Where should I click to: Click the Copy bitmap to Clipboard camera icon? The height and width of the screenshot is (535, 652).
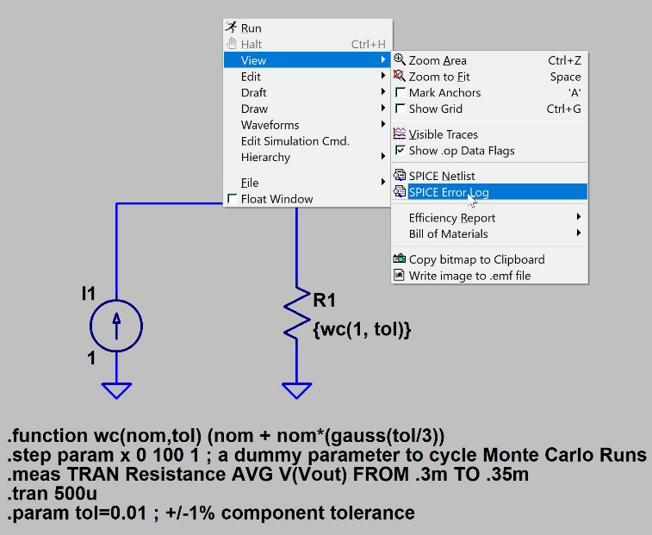(x=400, y=259)
